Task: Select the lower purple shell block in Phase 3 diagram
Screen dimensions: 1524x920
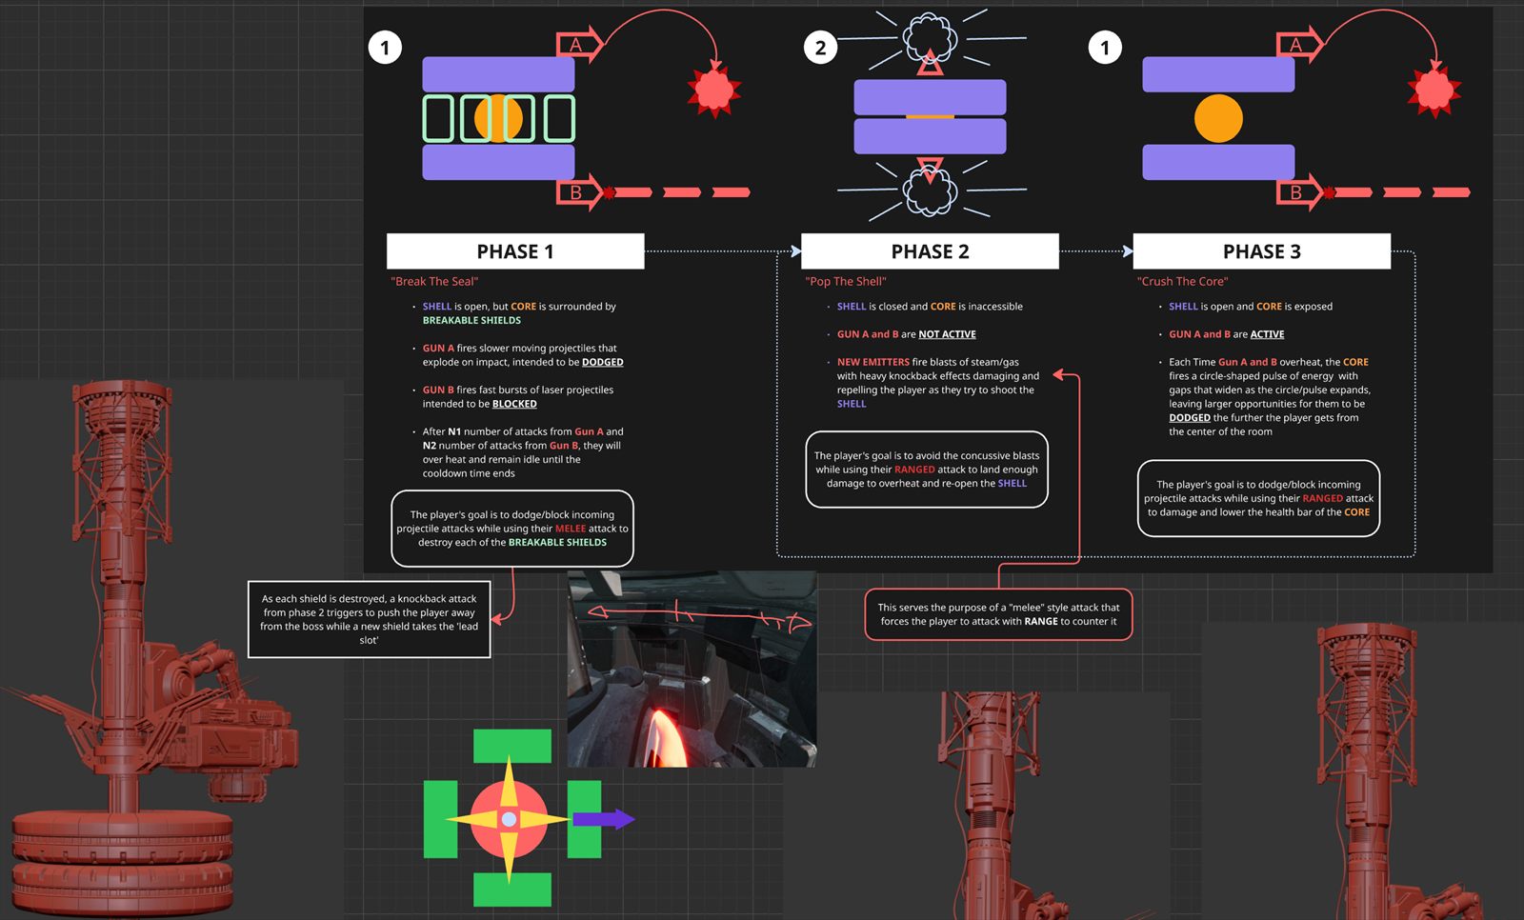Action: click(1218, 163)
